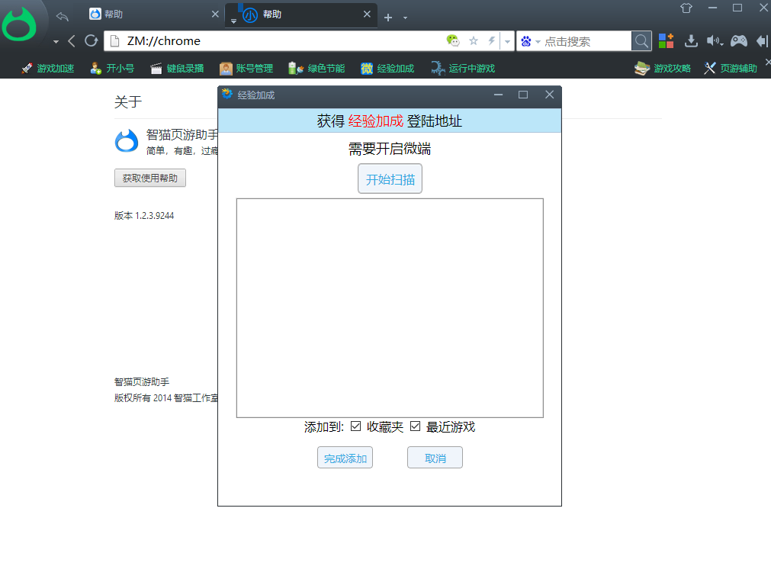Click the empty scan results list box

click(x=390, y=308)
